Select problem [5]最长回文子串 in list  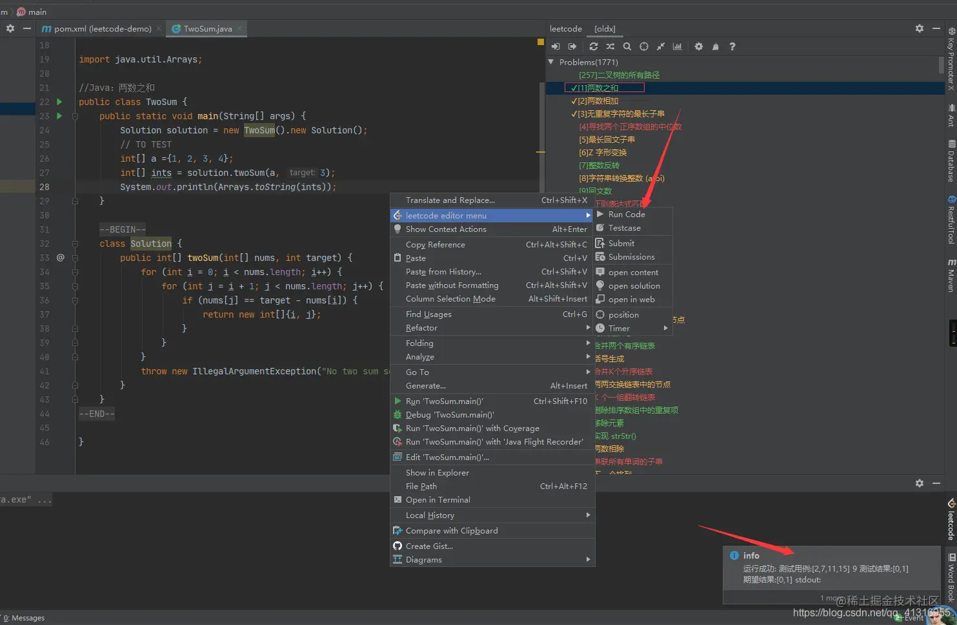tap(607, 139)
